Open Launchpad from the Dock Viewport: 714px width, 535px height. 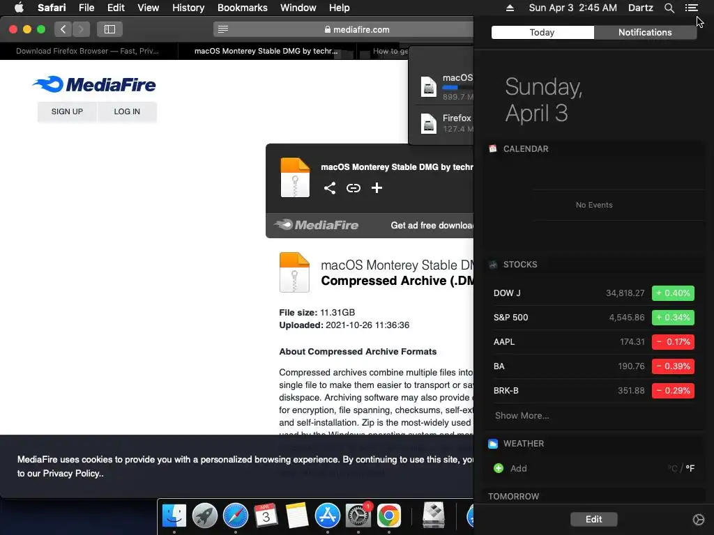coord(205,515)
